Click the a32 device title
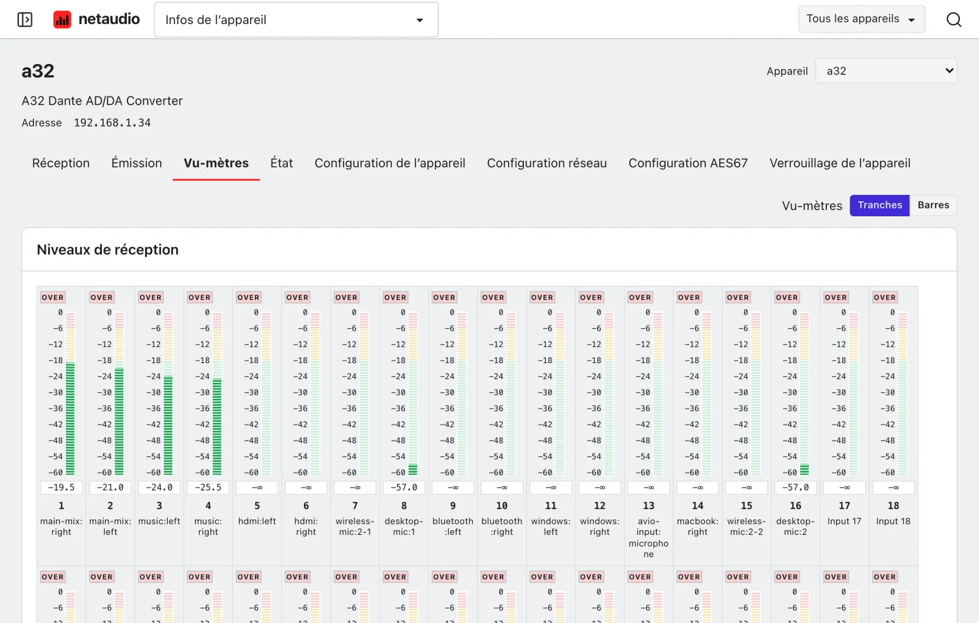The width and height of the screenshot is (979, 623). pyautogui.click(x=38, y=71)
